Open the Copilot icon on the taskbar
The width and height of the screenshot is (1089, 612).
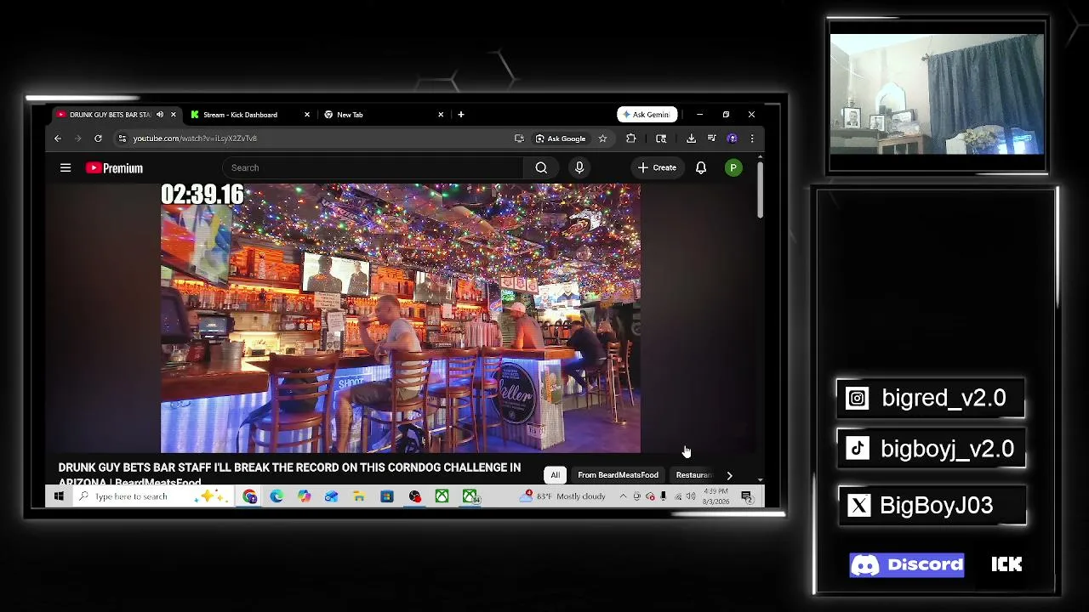click(x=304, y=496)
